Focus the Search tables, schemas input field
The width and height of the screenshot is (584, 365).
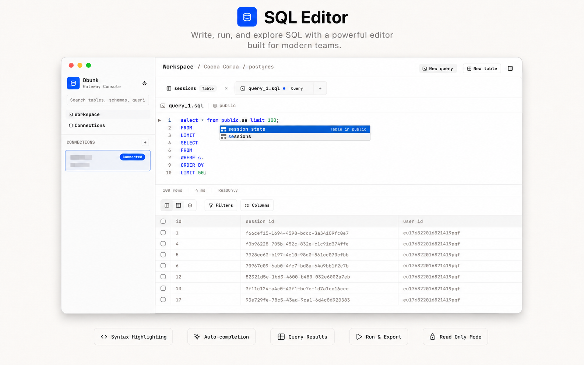[108, 100]
